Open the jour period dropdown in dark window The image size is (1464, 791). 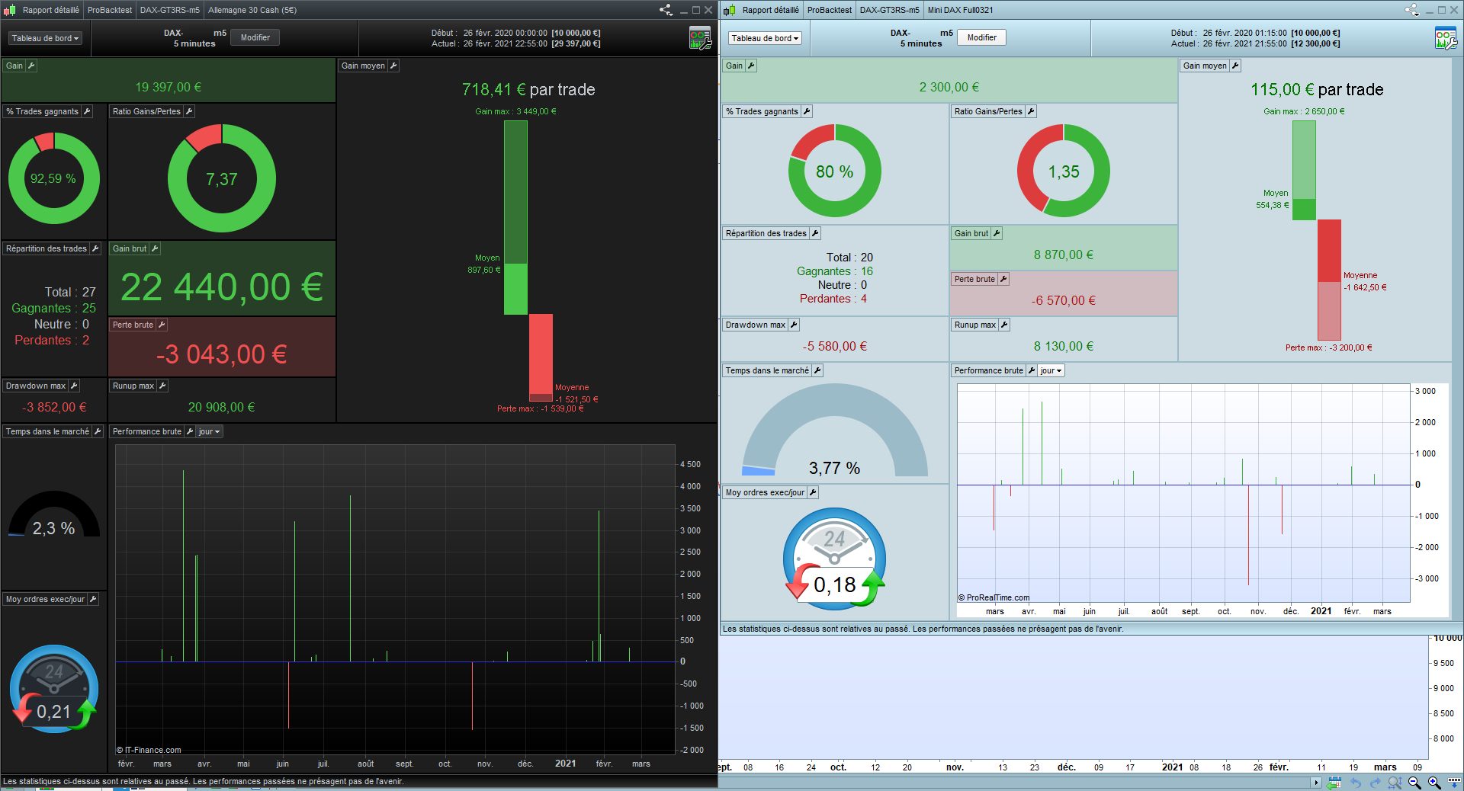(x=209, y=432)
